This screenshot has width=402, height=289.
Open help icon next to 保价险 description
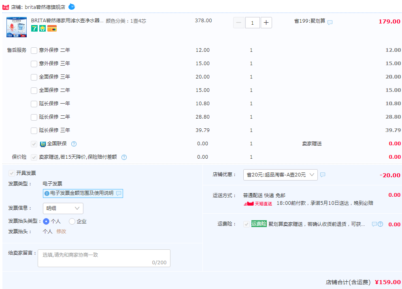point(124,157)
